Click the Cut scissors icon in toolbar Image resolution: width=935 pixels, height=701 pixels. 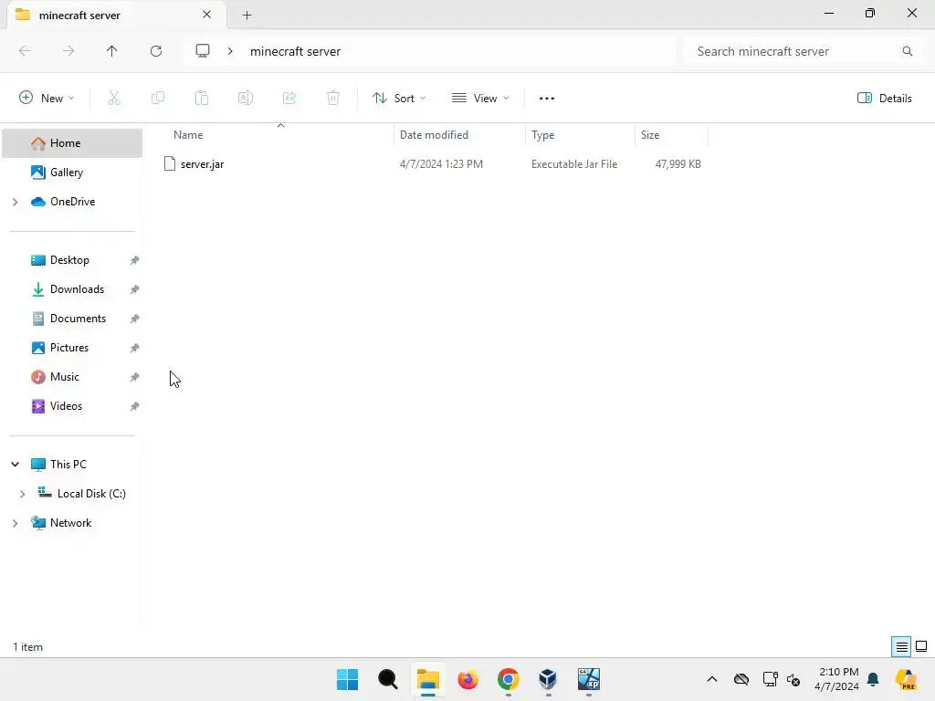114,99
